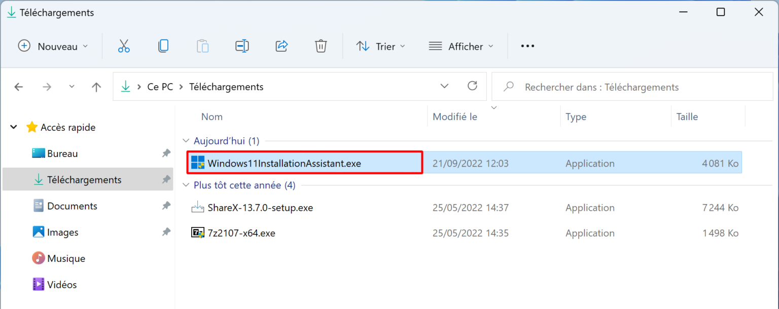This screenshot has height=309, width=779.
Task: Click the Share icon in the toolbar
Action: (281, 46)
